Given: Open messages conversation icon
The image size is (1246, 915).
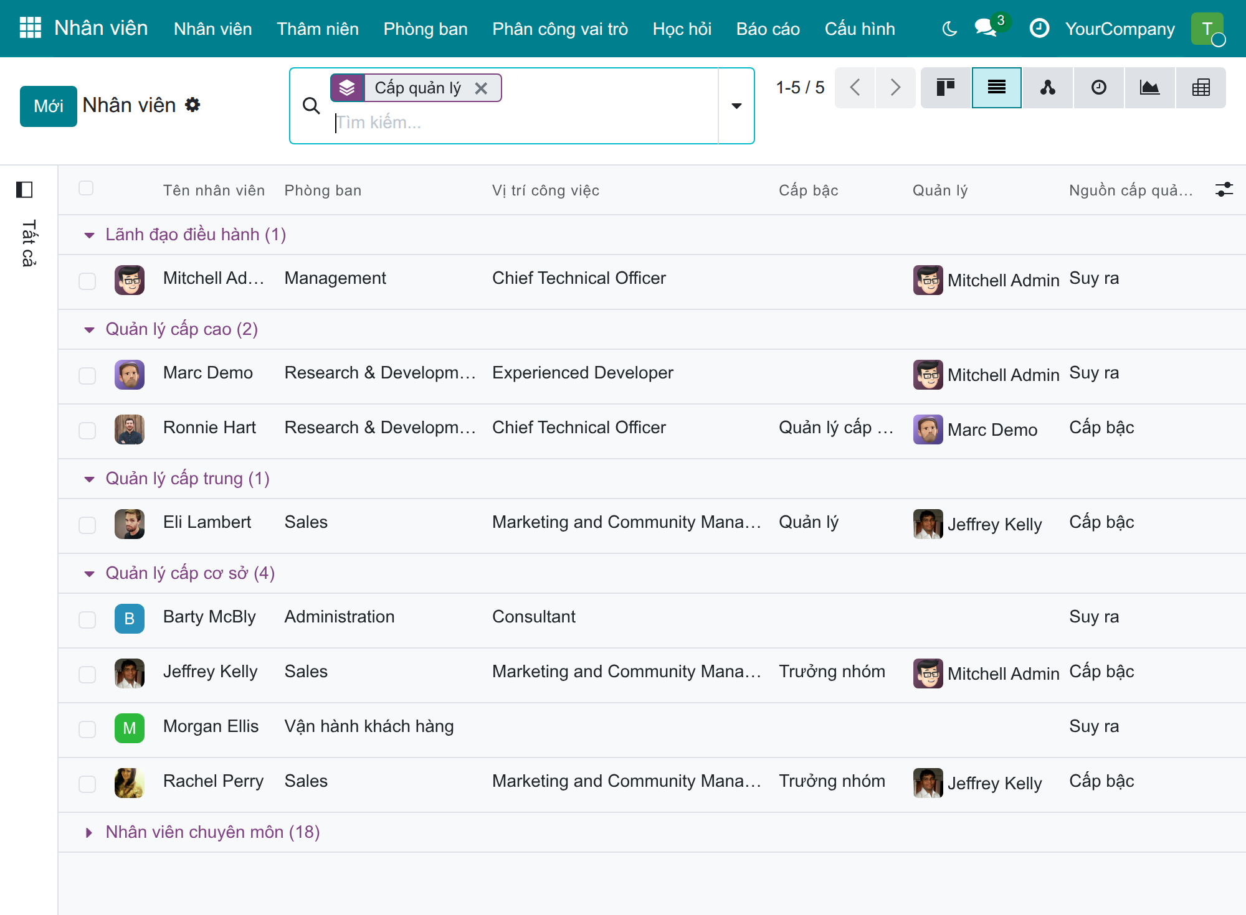Looking at the screenshot, I should (x=986, y=29).
